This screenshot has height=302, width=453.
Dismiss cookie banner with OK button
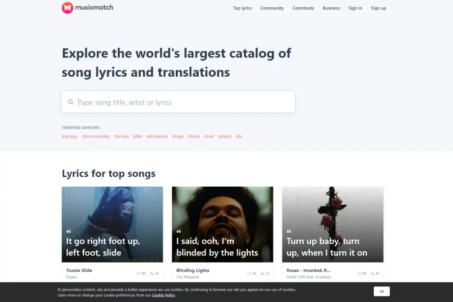click(x=382, y=291)
